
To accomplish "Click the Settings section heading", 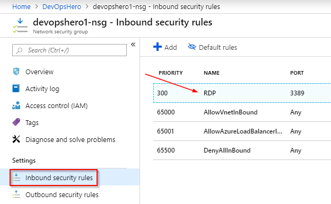I will pyautogui.click(x=24, y=161).
